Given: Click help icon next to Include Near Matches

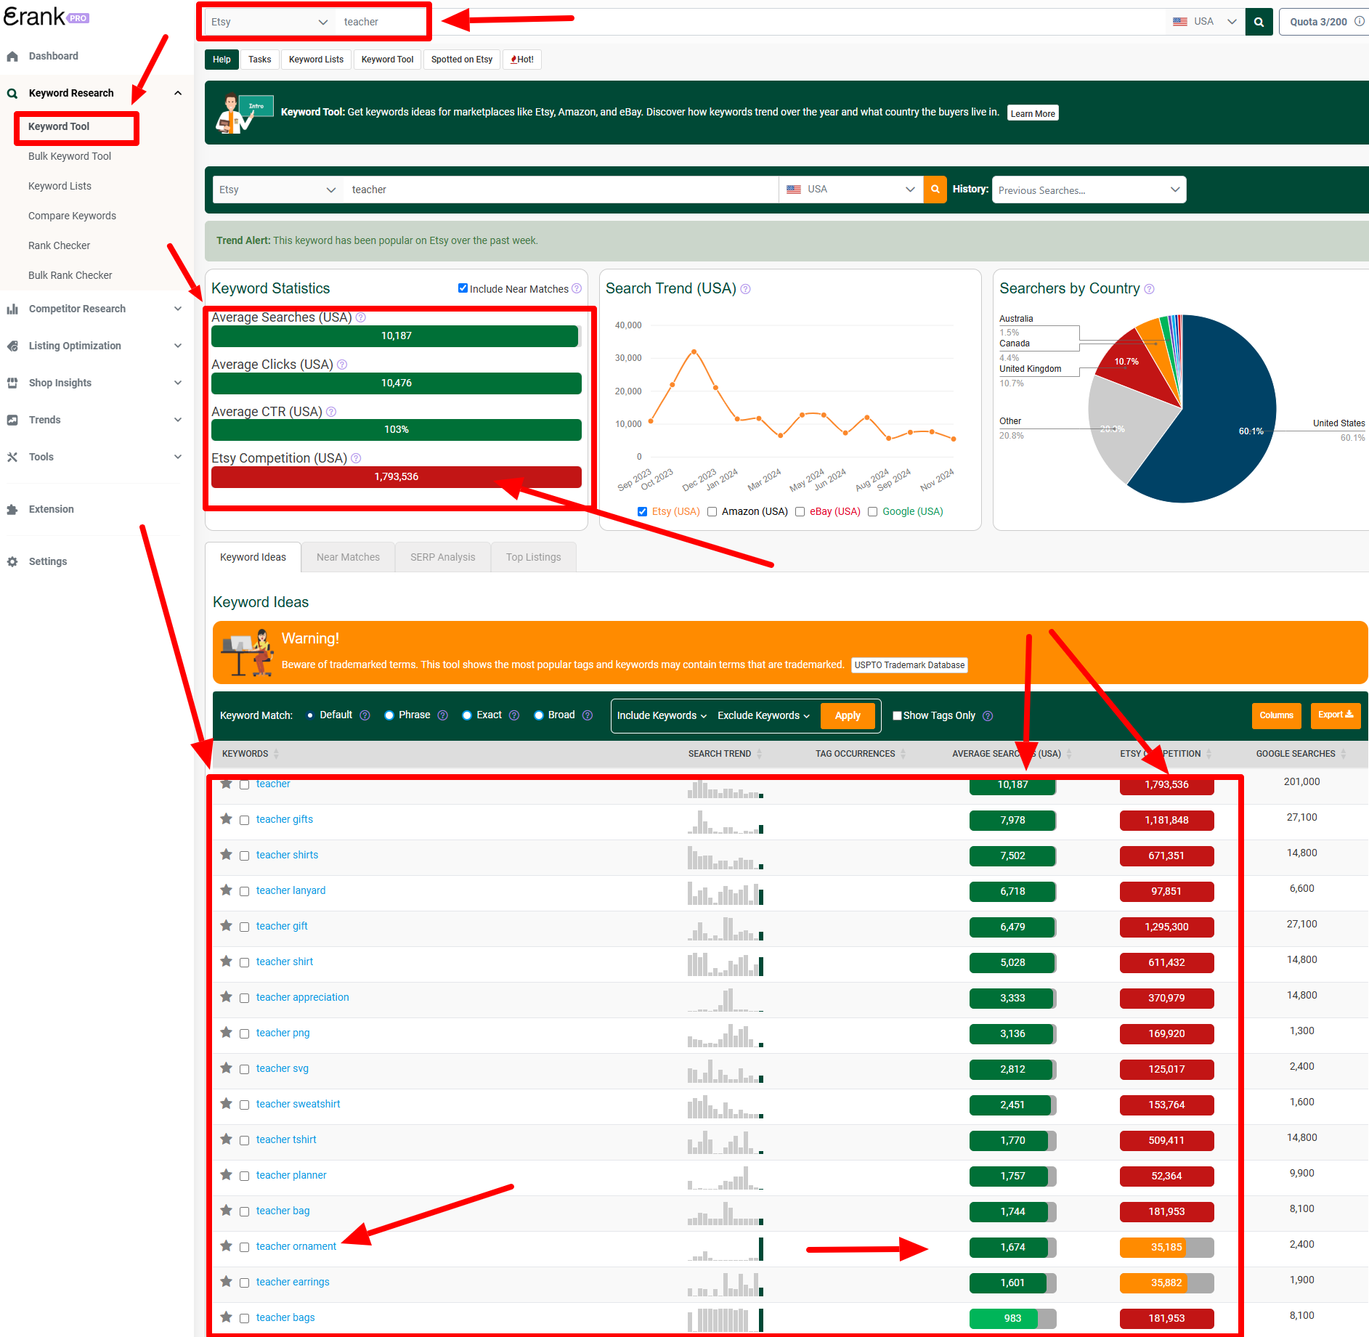Looking at the screenshot, I should (577, 288).
